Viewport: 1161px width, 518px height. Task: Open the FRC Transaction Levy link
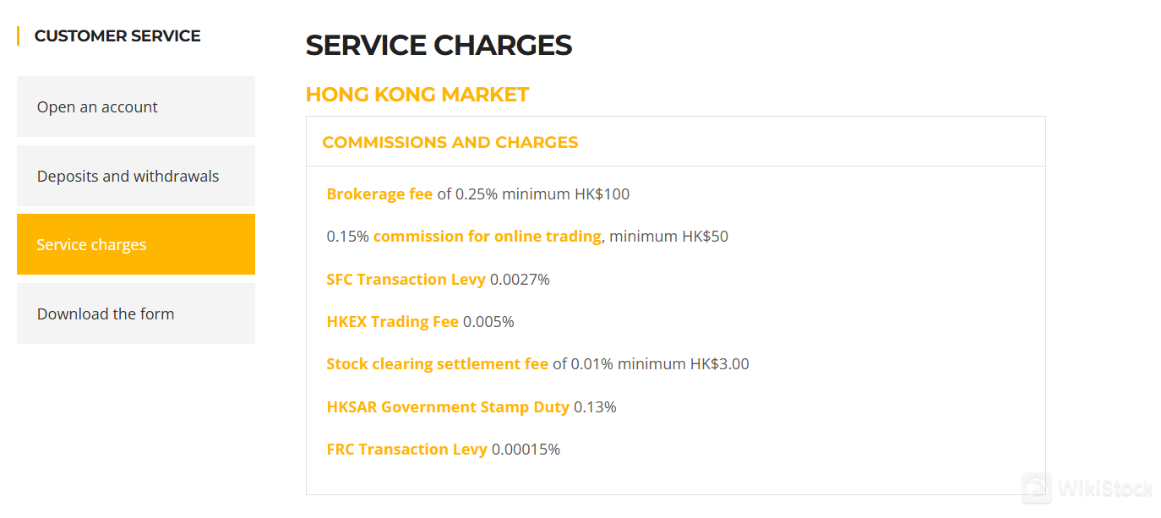tap(406, 449)
